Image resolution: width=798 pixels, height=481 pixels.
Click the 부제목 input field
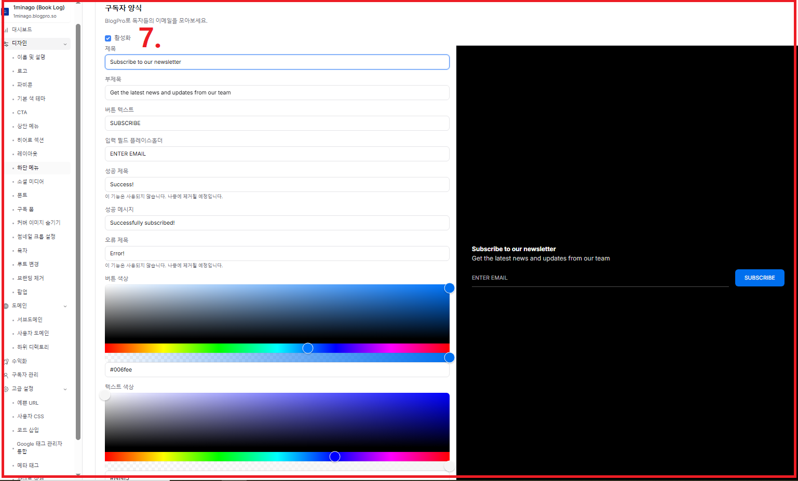[x=277, y=92]
